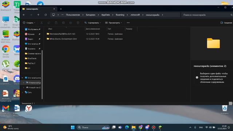Click the Minecraft block icon in taskbar
This screenshot has height=131, width=233.
coord(160,127)
